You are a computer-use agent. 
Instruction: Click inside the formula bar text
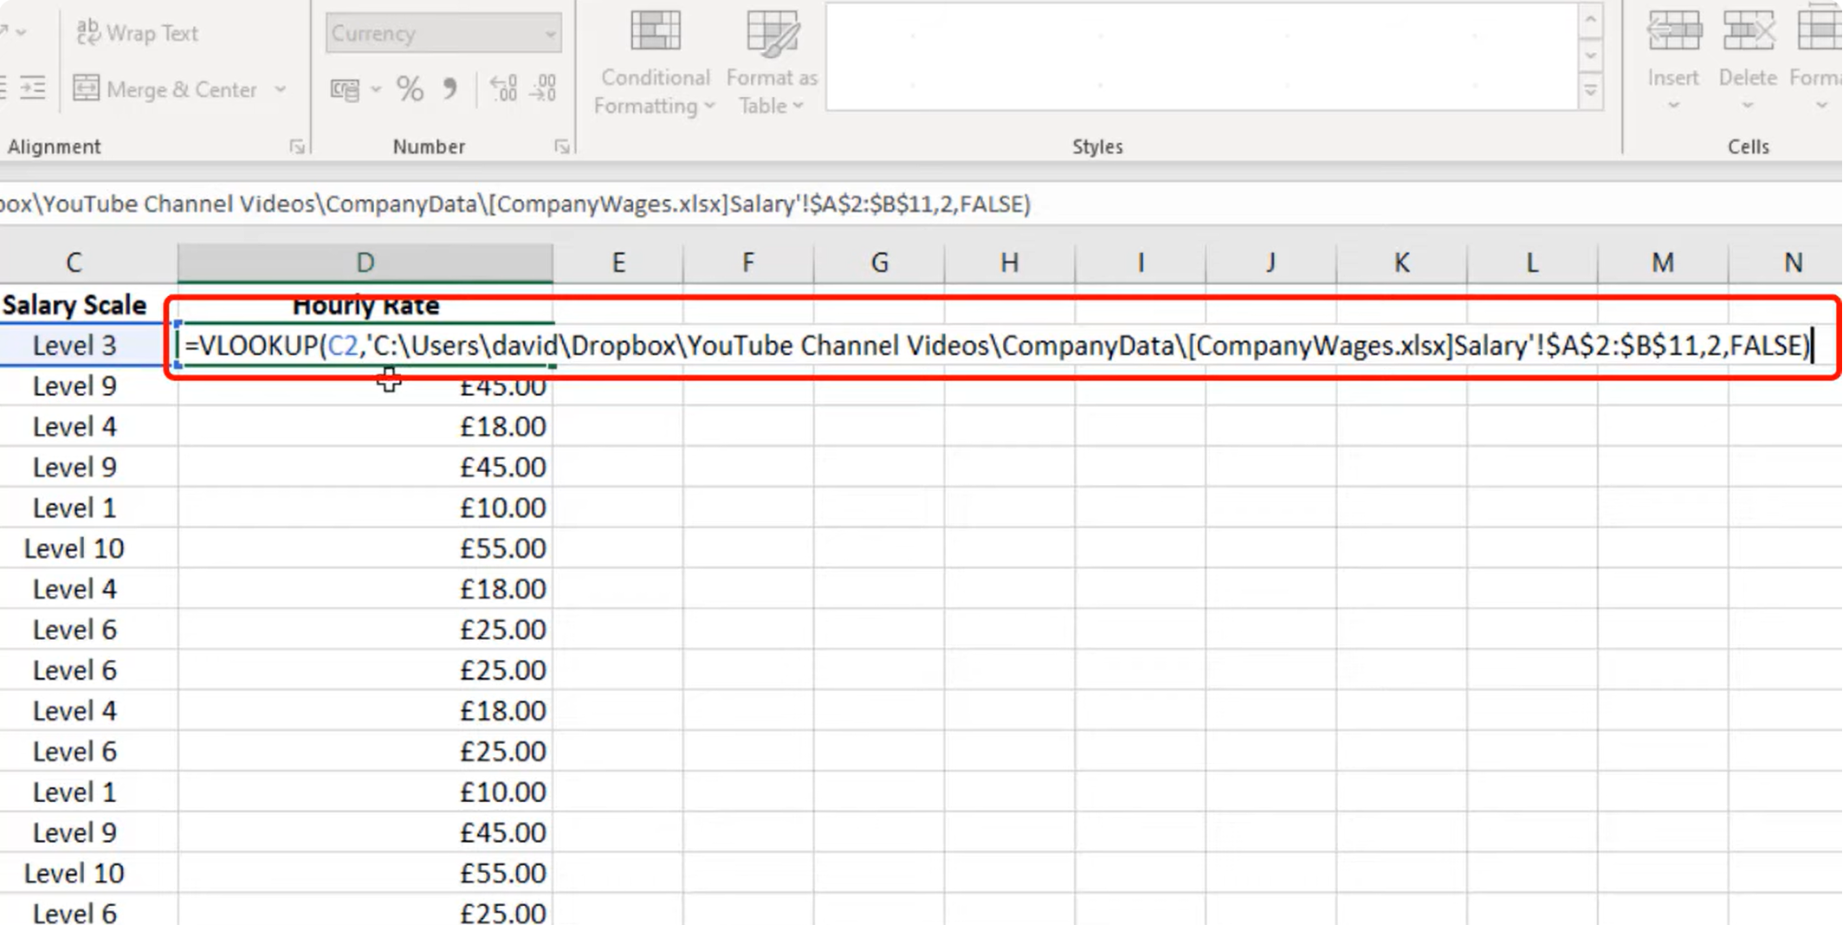[x=515, y=204]
